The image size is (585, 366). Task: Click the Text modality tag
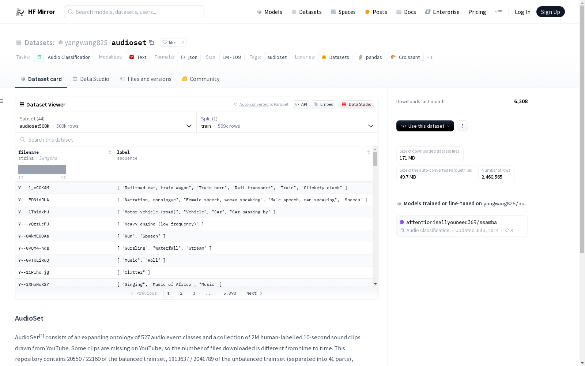137,57
